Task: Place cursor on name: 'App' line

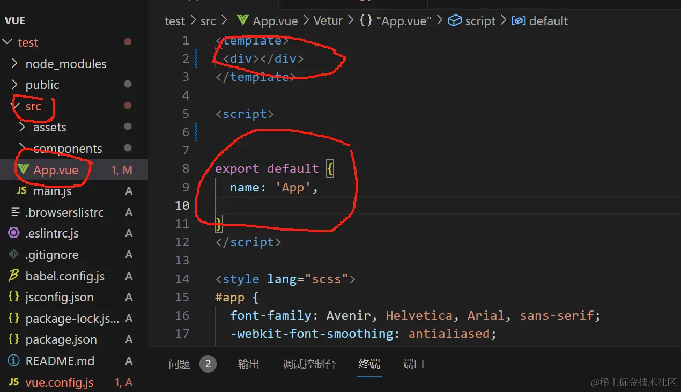Action: (x=274, y=187)
